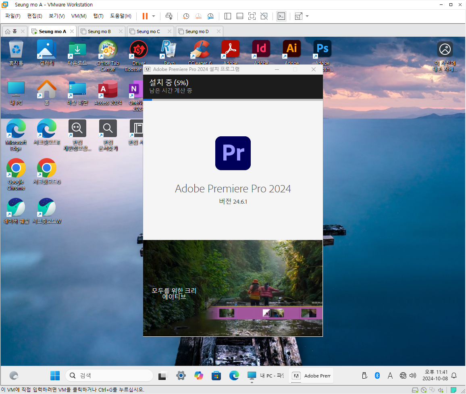
Task: Open the Windows Start menu
Action: click(x=55, y=375)
